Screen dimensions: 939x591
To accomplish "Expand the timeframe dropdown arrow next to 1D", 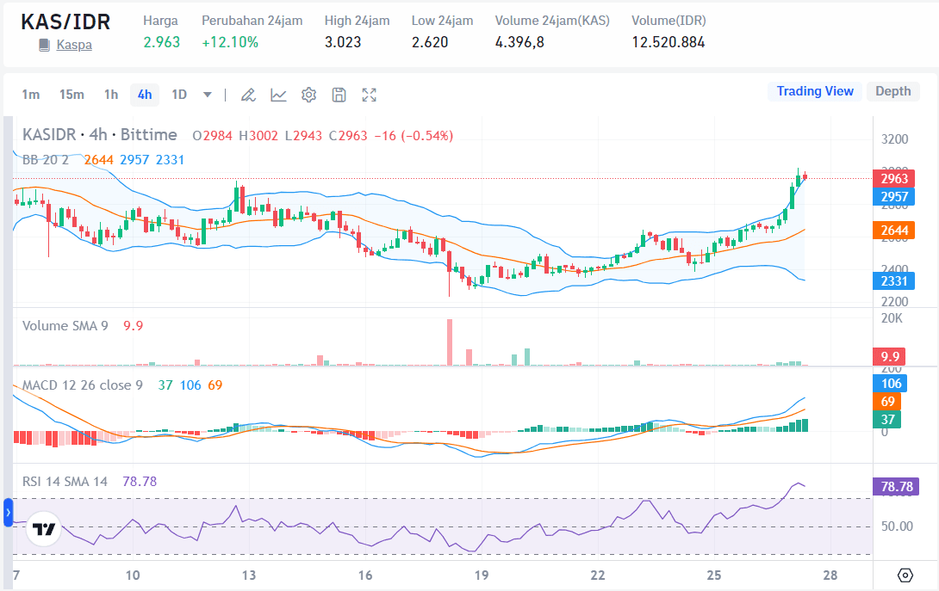I will tap(207, 95).
